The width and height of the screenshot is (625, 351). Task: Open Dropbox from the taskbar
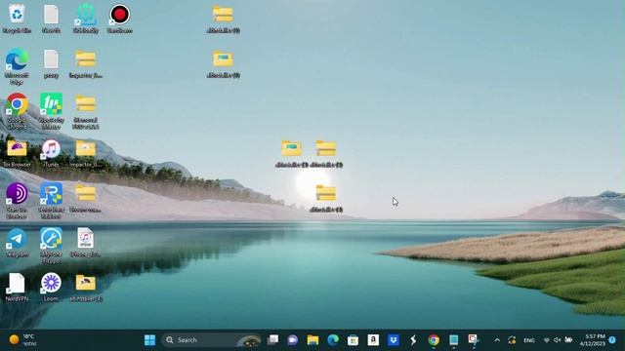pyautogui.click(x=394, y=340)
